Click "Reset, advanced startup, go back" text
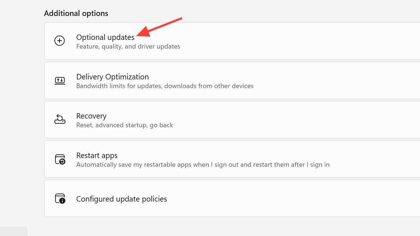Viewport: 420px width, 236px height. (x=125, y=125)
